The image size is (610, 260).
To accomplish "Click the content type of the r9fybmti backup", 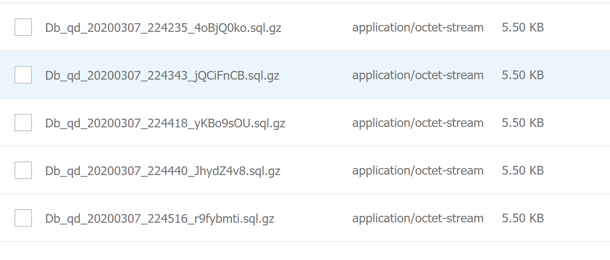I will 418,218.
